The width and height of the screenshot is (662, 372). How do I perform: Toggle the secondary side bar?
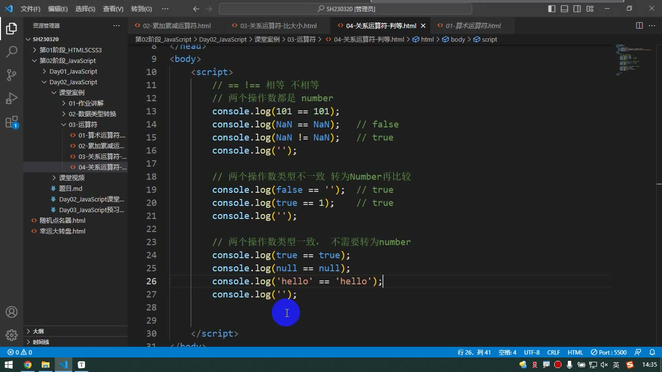[577, 9]
